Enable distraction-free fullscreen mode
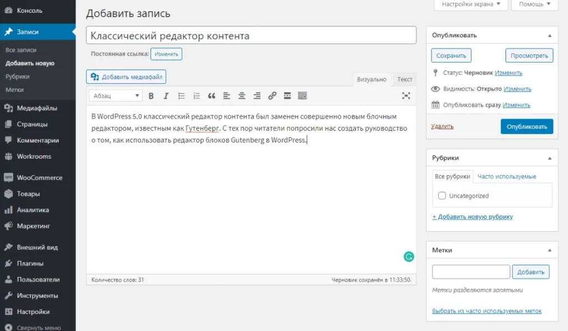The image size is (568, 331). (406, 96)
